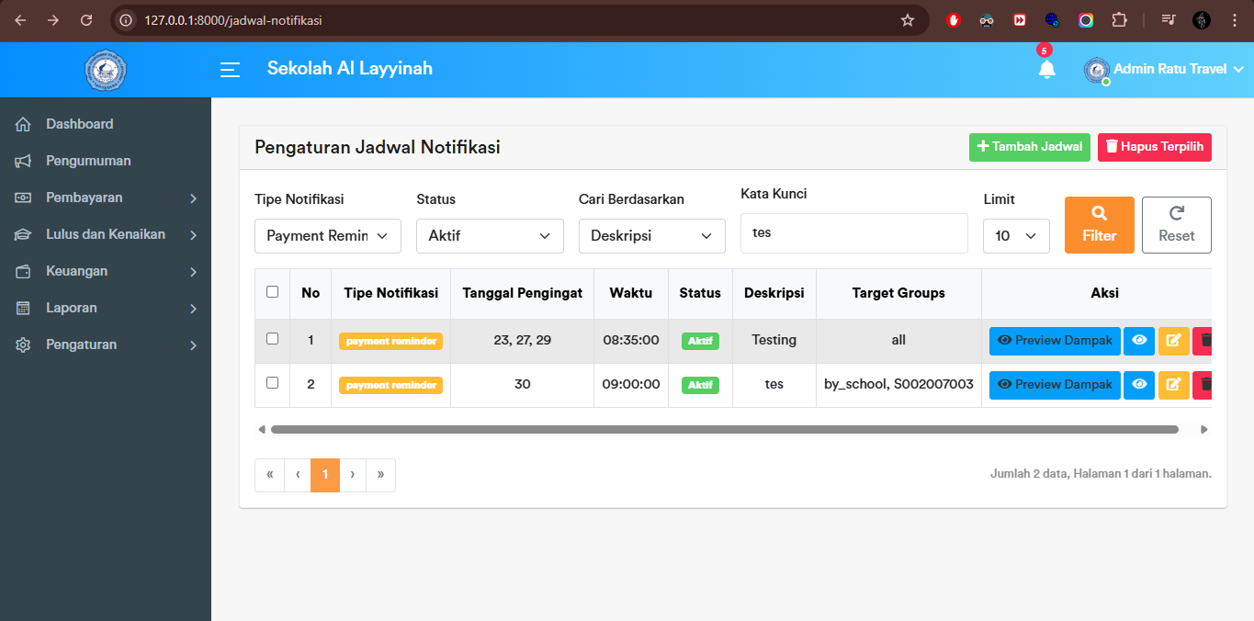This screenshot has height=621, width=1254.
Task: Open the notification bell with badge
Action: tap(1046, 69)
